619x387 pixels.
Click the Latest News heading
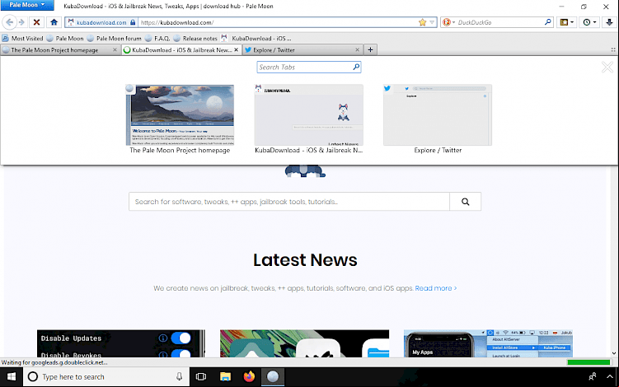pos(305,260)
